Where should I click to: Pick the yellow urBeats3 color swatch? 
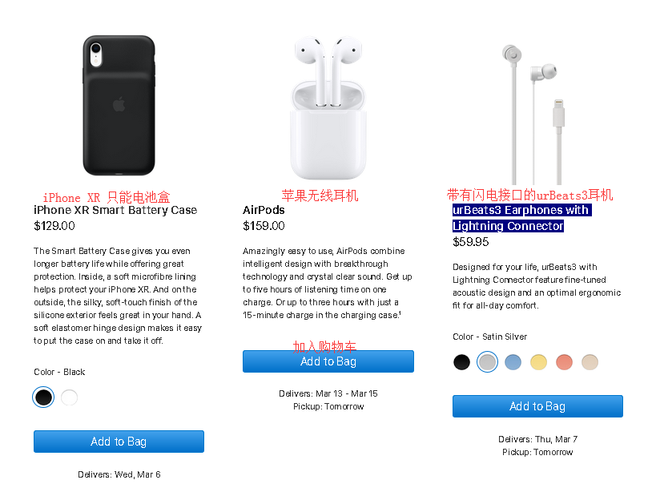(x=538, y=362)
